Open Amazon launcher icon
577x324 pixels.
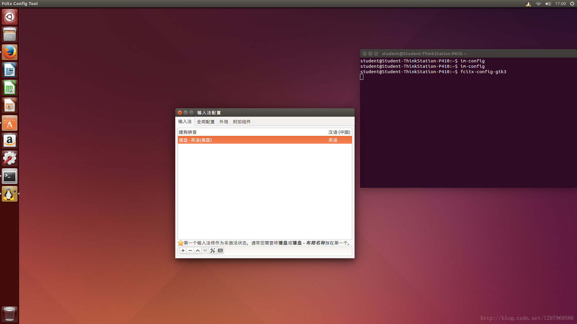pos(10,141)
